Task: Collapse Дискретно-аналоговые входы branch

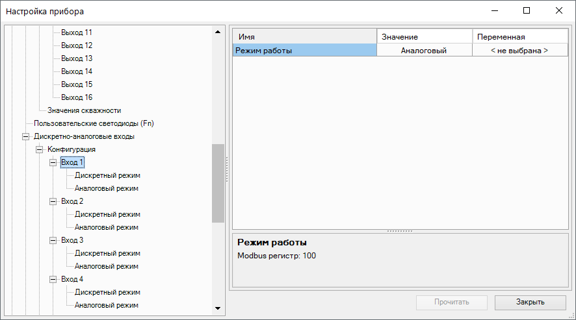Action: point(26,136)
